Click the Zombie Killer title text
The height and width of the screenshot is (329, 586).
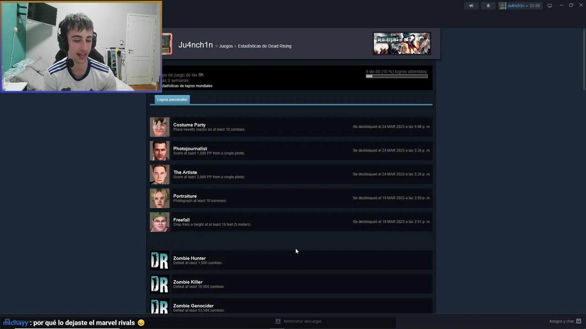[x=188, y=282]
